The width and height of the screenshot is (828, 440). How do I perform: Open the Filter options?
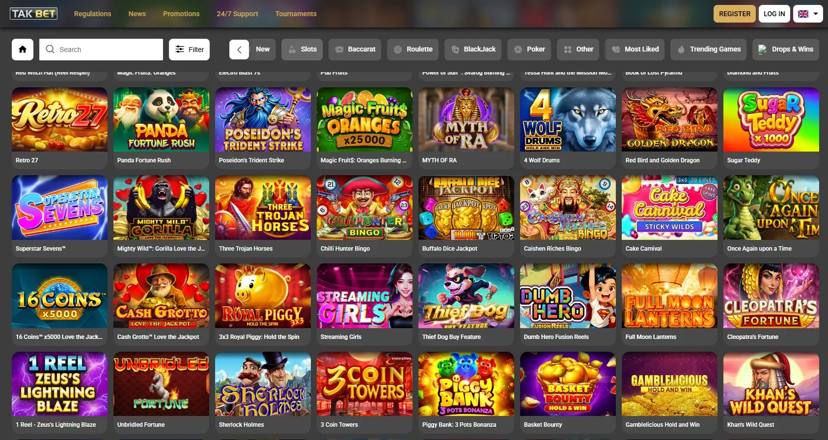189,50
